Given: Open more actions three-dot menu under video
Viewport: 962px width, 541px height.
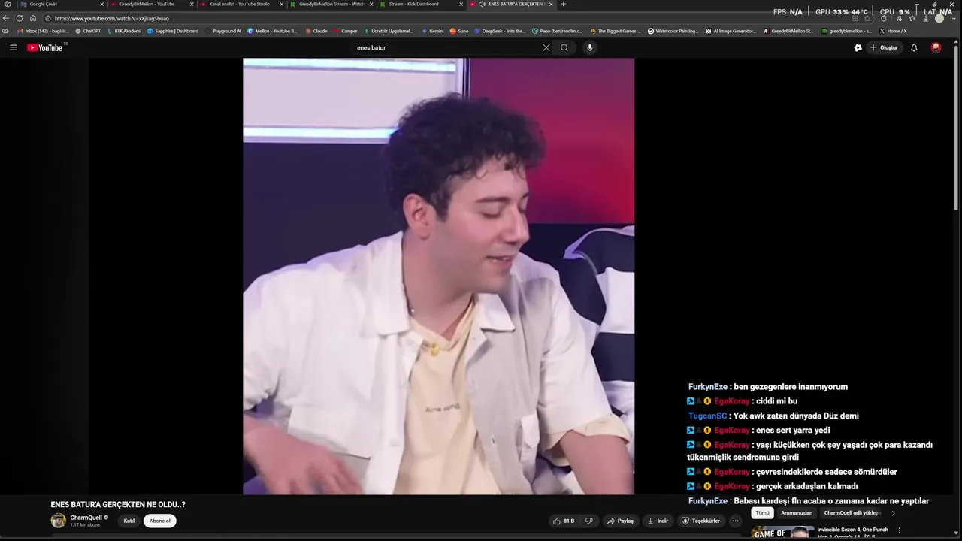Looking at the screenshot, I should (x=736, y=521).
